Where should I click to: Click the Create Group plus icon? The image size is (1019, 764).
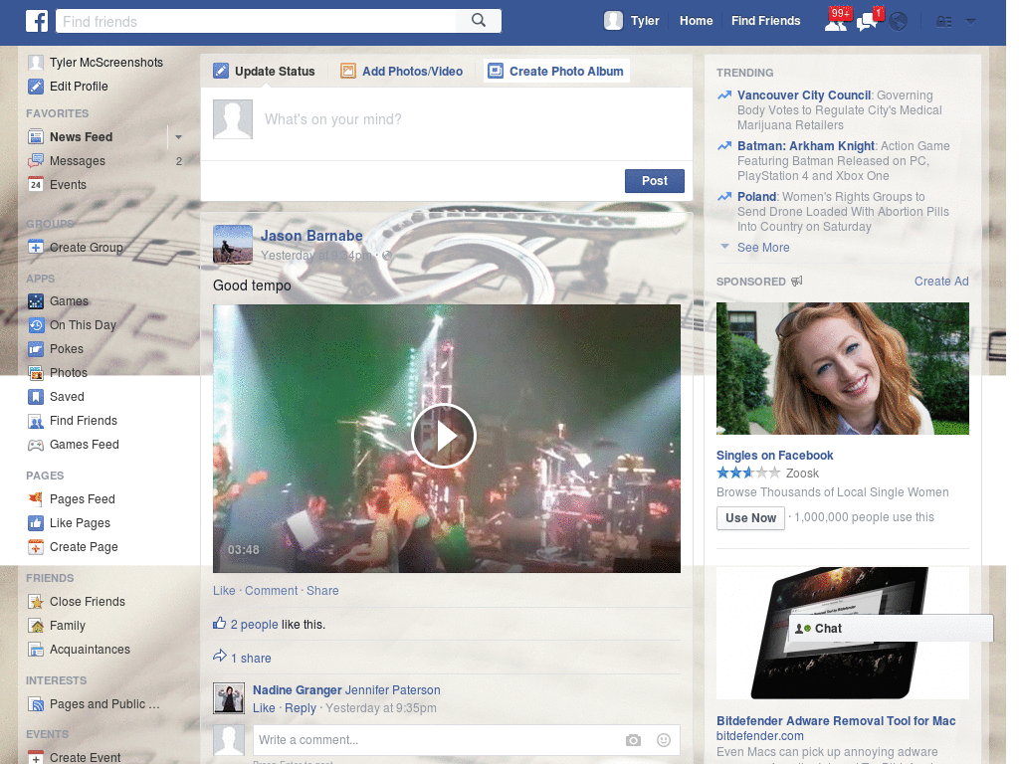(36, 248)
